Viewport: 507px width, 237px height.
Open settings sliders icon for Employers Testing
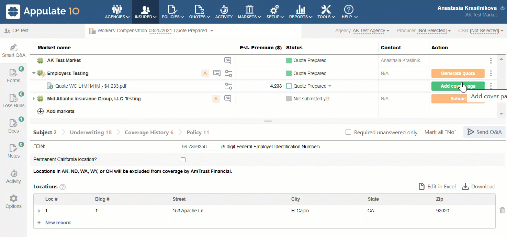coord(228,73)
